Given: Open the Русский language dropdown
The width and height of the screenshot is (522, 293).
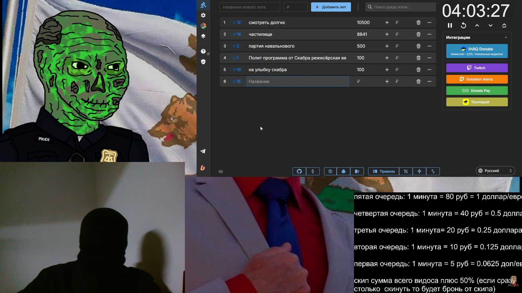Looking at the screenshot, I should 495,171.
